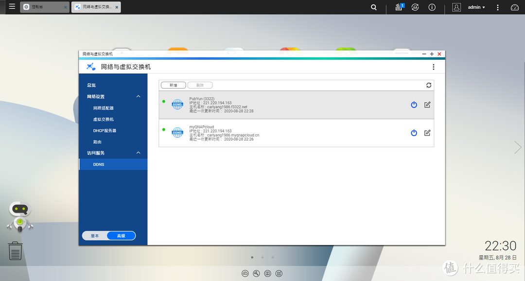Minimize the 网络与虚拟交换机 window
The image size is (525, 281).
click(x=424, y=54)
